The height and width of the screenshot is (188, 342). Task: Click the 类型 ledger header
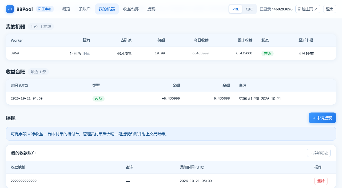click(x=96, y=86)
